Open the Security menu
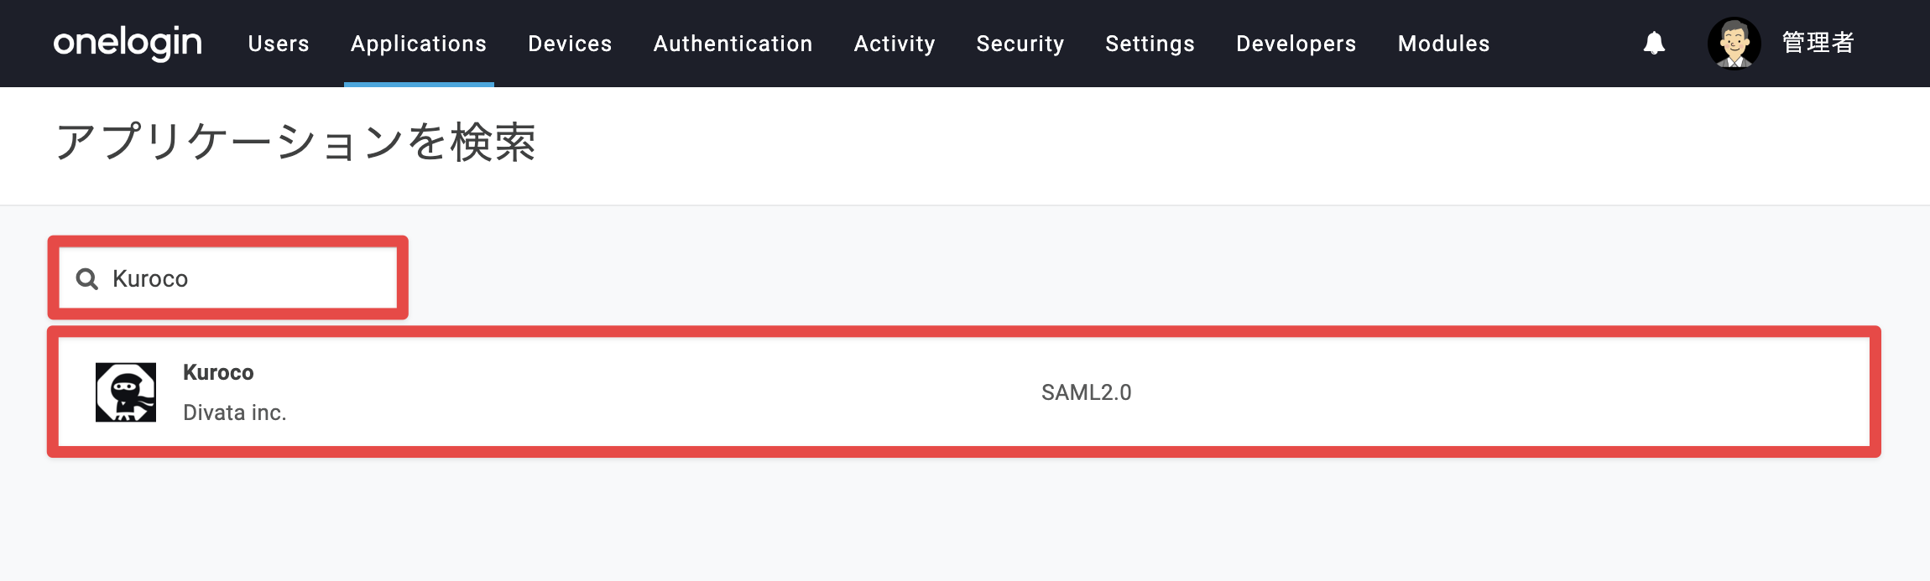The height and width of the screenshot is (581, 1930). coord(1020,44)
